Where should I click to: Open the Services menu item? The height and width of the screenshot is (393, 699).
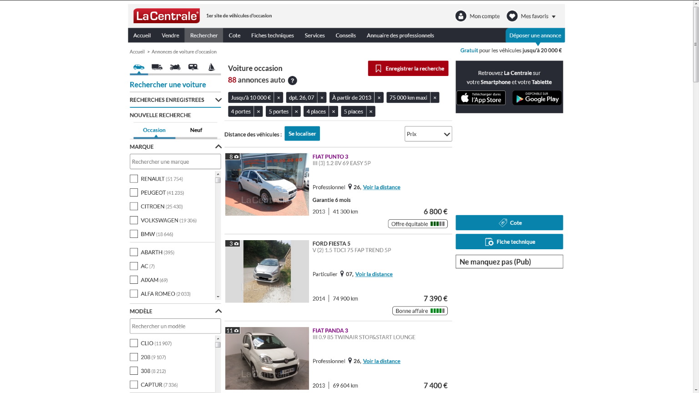pyautogui.click(x=314, y=35)
